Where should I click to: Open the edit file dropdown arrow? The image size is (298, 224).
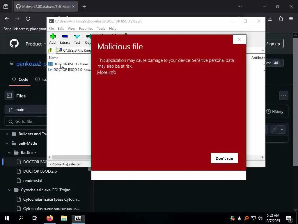[282, 130]
